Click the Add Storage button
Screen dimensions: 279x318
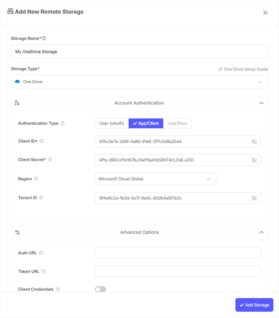pyautogui.click(x=254, y=305)
